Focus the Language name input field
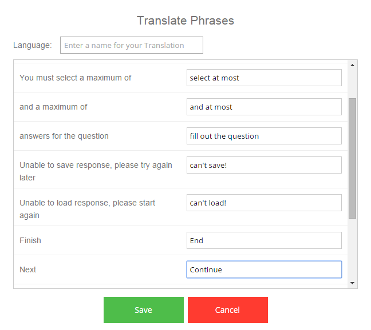The image size is (371, 330). 132,45
